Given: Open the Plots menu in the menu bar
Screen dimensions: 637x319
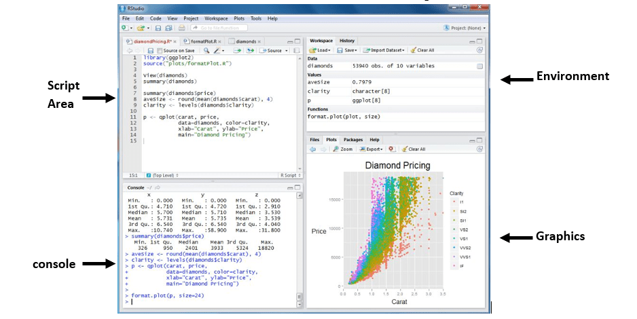Looking at the screenshot, I should point(239,18).
